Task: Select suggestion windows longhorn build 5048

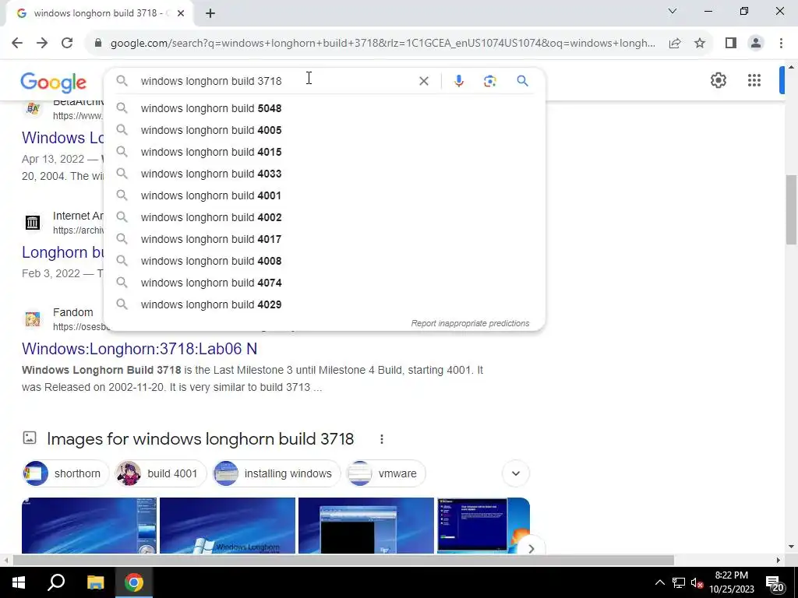Action: (324, 108)
